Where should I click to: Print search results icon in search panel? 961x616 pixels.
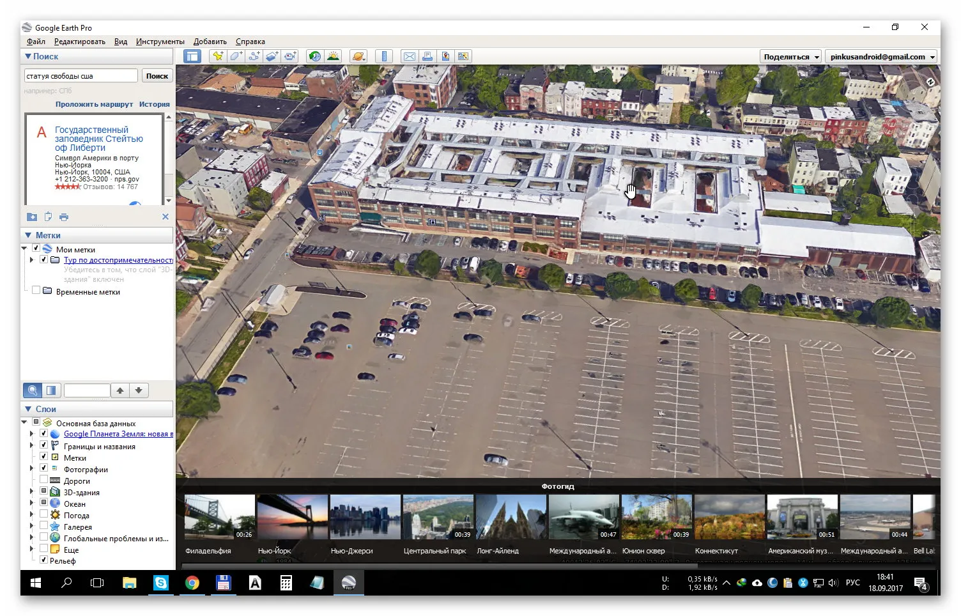pos(64,217)
